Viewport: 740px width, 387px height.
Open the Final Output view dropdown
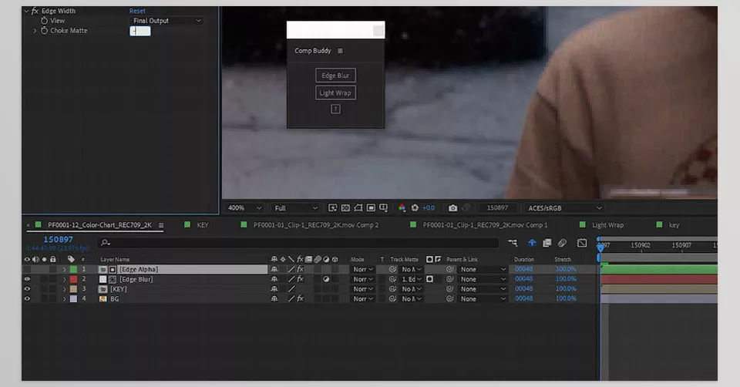pyautogui.click(x=167, y=21)
